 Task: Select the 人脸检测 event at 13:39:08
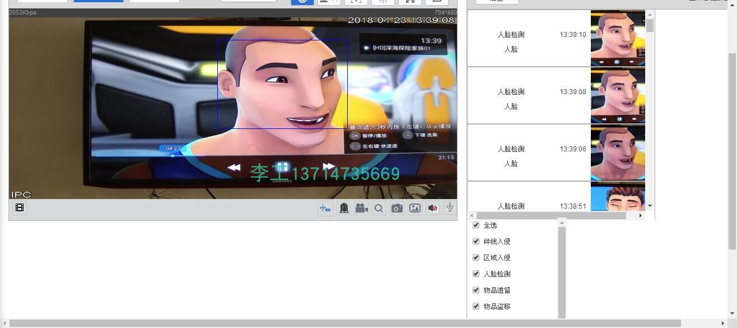pyautogui.click(x=511, y=92)
